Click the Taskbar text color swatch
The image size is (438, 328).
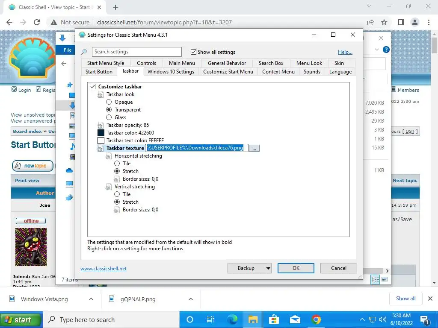[x=101, y=140]
